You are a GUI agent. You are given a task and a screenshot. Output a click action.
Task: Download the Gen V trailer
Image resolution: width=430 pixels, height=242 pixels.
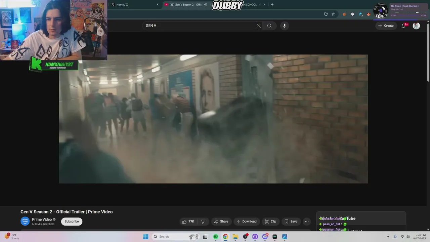point(247,221)
